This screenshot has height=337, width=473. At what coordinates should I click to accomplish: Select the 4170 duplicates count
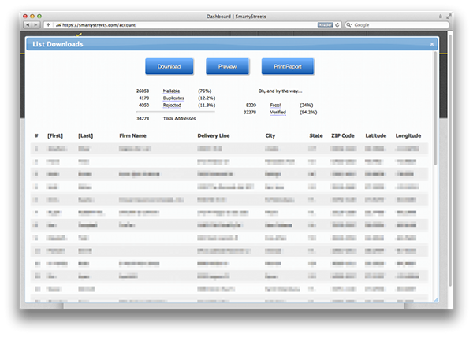pyautogui.click(x=143, y=98)
